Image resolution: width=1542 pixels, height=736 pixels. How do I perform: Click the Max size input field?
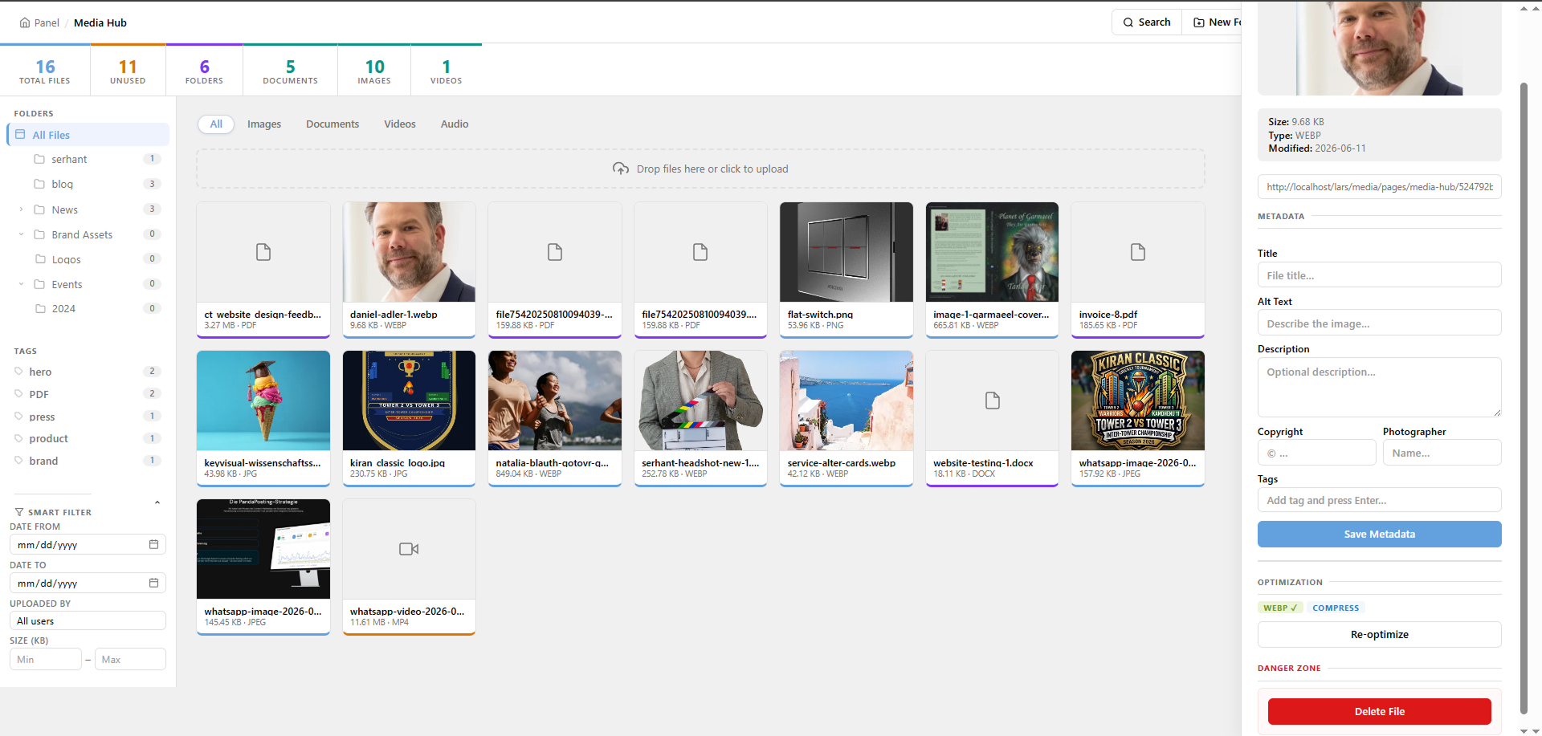pos(130,660)
